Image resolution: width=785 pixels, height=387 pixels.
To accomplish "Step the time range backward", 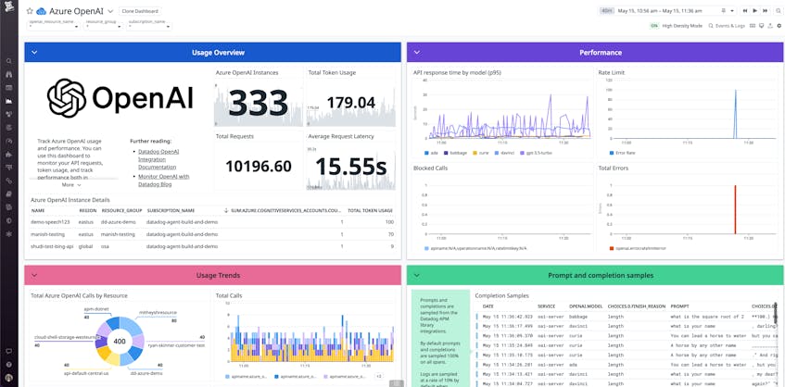I will pos(745,10).
